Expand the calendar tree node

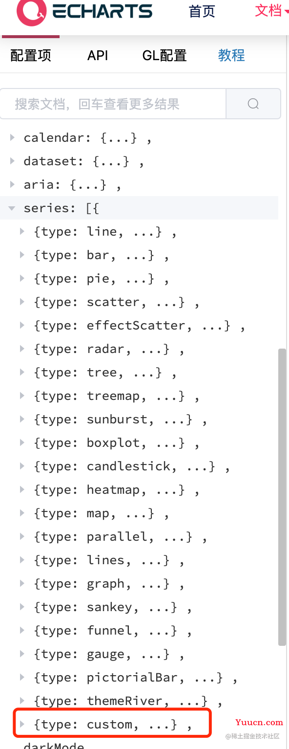coord(12,138)
